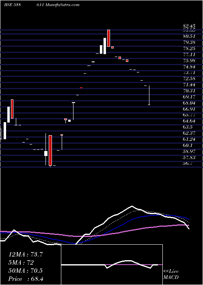Click the 69.17 price axis label
This screenshot has width=203, height=285.
(189, 97)
